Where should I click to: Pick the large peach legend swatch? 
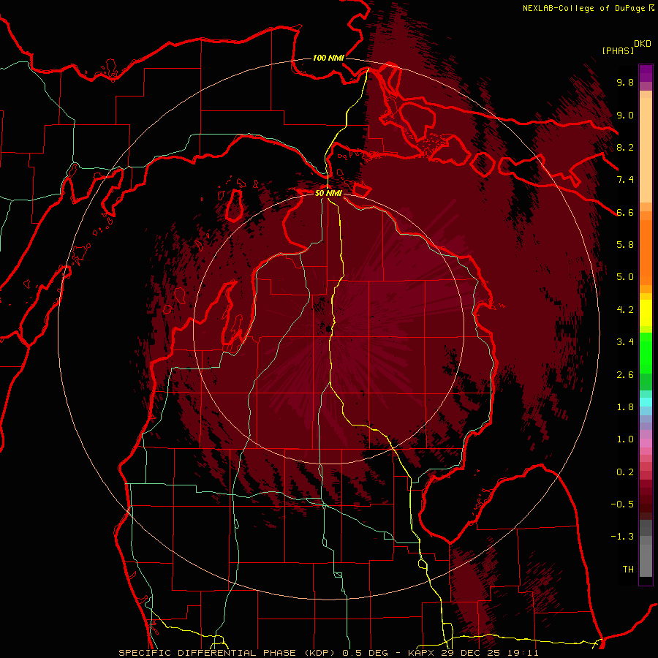pyautogui.click(x=646, y=150)
